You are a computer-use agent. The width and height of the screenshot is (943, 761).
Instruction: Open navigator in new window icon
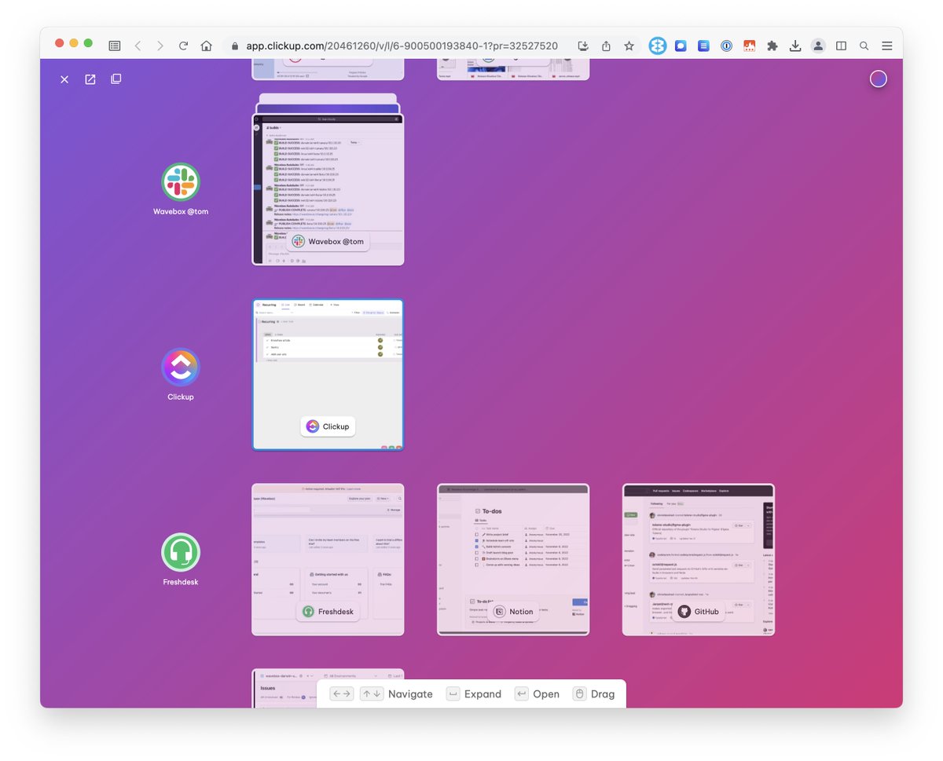click(90, 79)
